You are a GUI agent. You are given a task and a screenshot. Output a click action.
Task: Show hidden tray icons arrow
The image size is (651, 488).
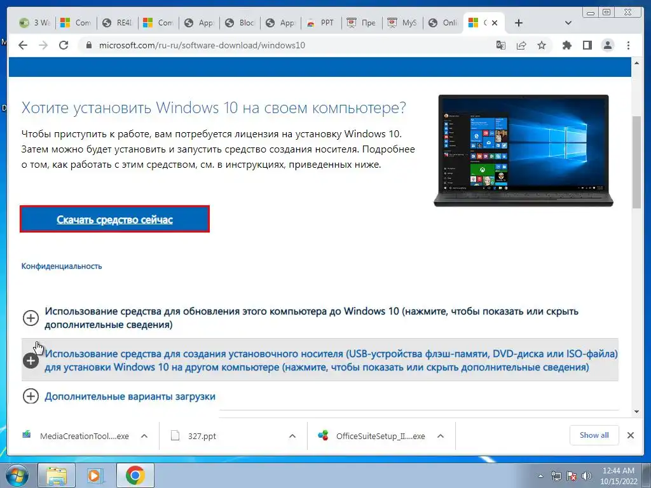point(540,476)
